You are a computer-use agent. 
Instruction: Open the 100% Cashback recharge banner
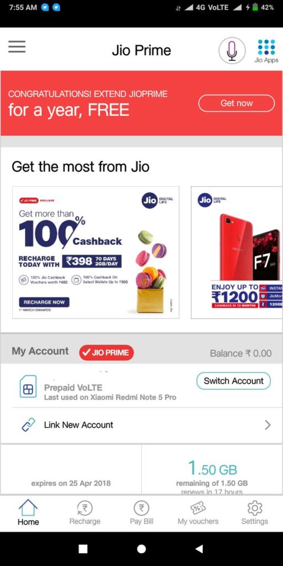point(96,253)
